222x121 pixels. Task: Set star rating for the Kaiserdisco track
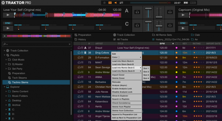click(199, 102)
